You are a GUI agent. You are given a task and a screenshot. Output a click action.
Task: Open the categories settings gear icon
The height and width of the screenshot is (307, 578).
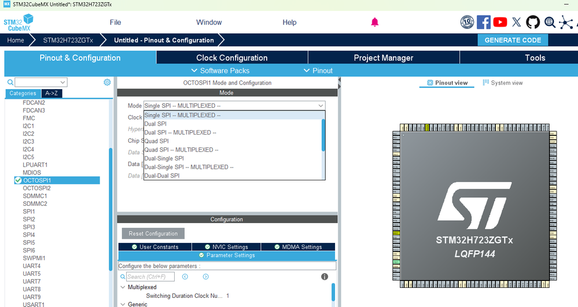(x=107, y=82)
